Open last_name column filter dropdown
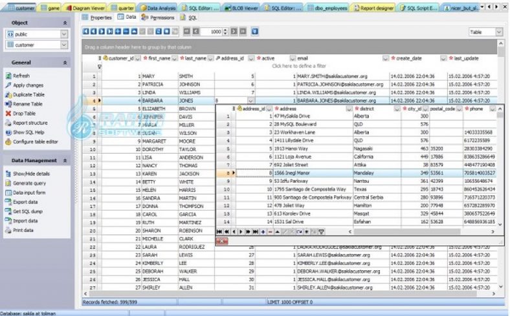Screen dimensions: 510x316 point(211,58)
